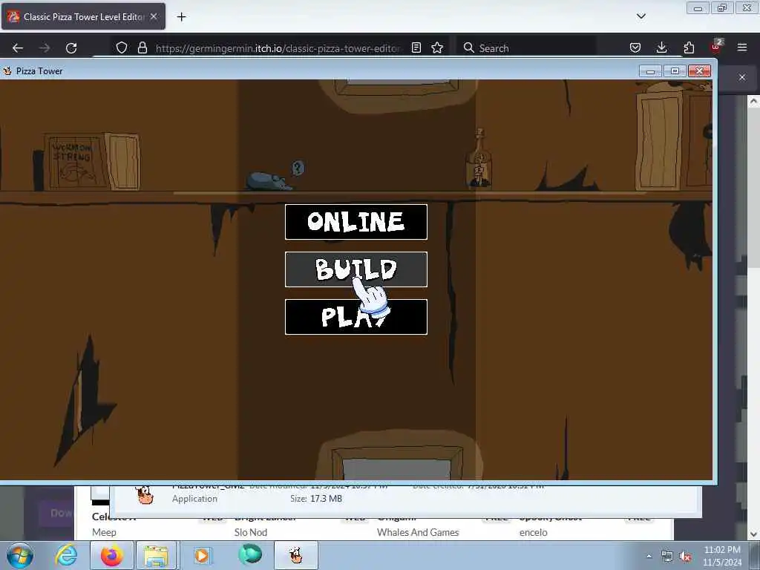Click the green round taskbar app icon
Viewport: 760px width, 570px height.
[250, 554]
